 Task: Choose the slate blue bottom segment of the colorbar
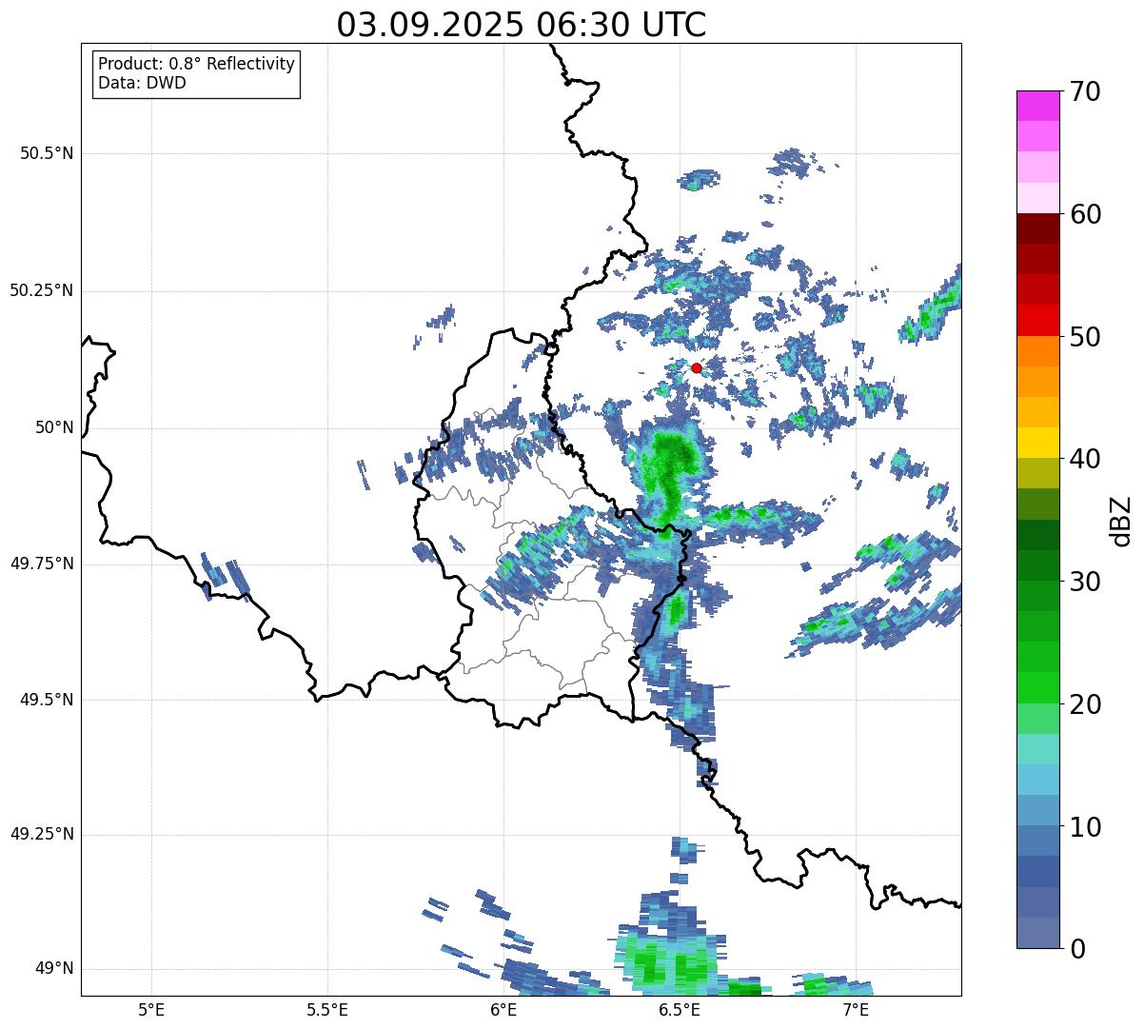1038,933
